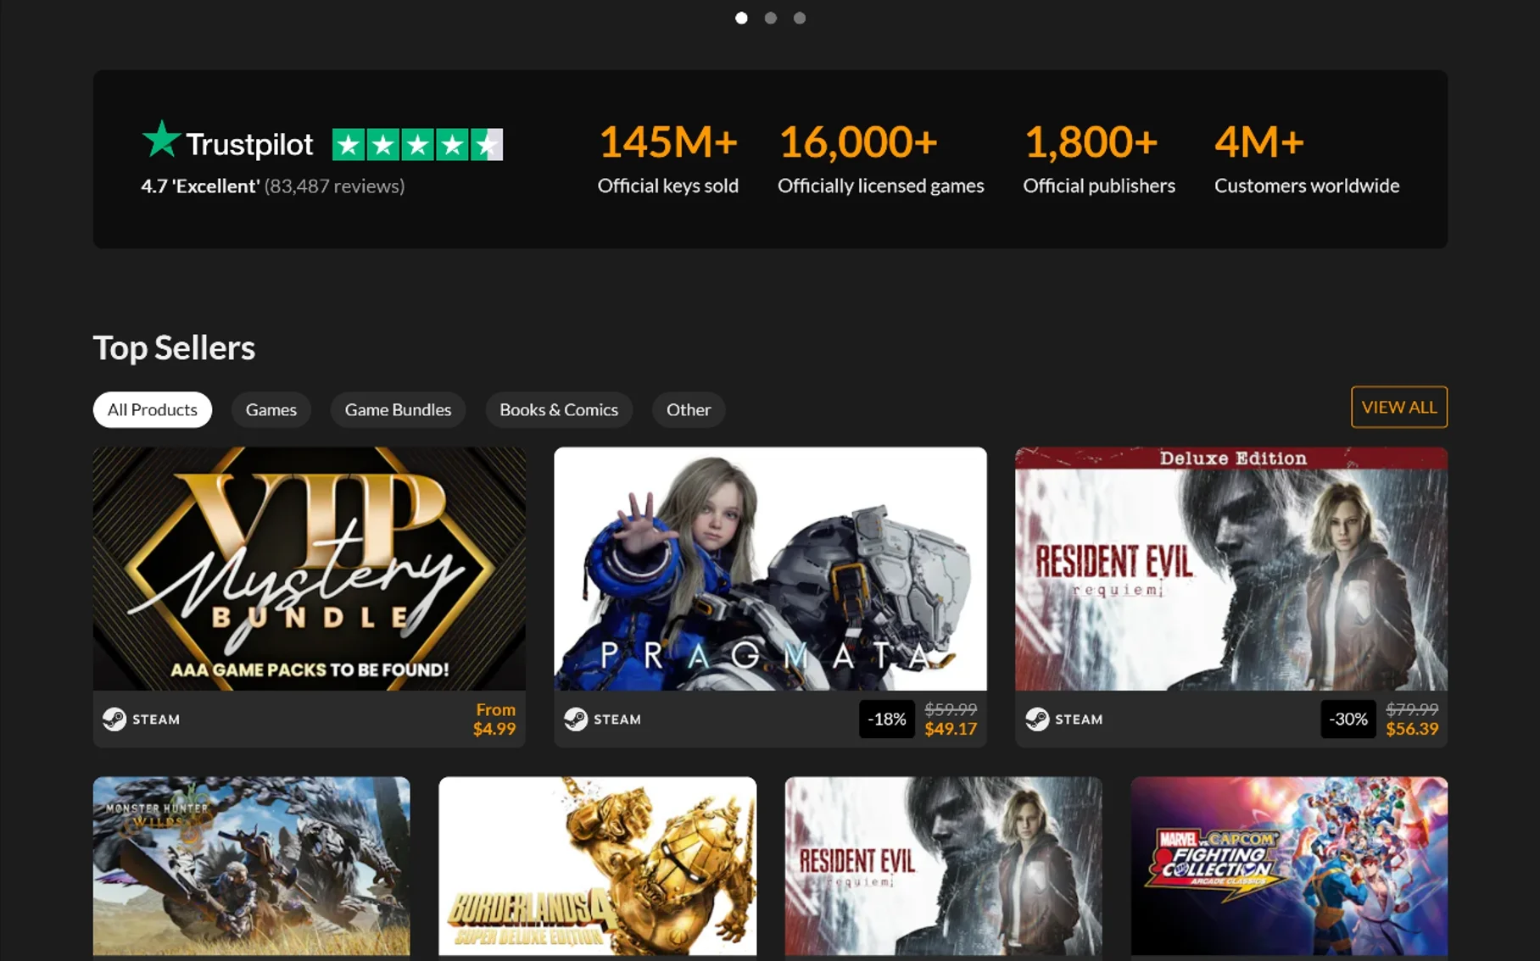Switch to the Games filter tab
This screenshot has width=1540, height=961.
coord(271,409)
